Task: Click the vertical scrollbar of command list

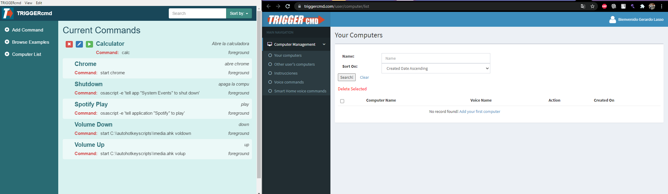Action: pyautogui.click(x=259, y=94)
